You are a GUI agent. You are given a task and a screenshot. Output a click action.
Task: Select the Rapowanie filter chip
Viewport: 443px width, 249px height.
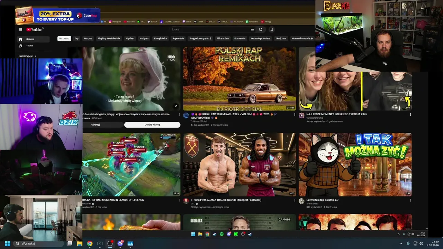click(x=178, y=38)
